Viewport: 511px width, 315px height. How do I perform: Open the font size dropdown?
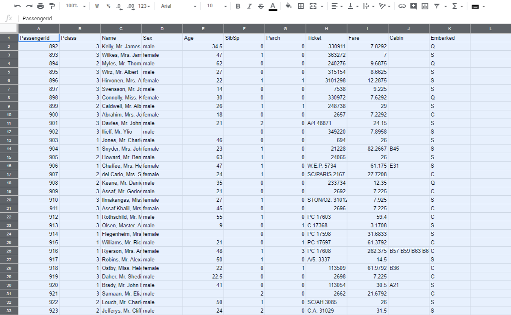(217, 6)
